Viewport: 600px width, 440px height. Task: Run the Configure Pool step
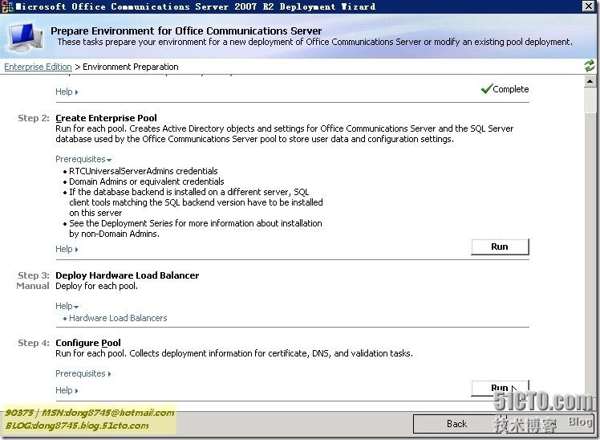click(500, 388)
